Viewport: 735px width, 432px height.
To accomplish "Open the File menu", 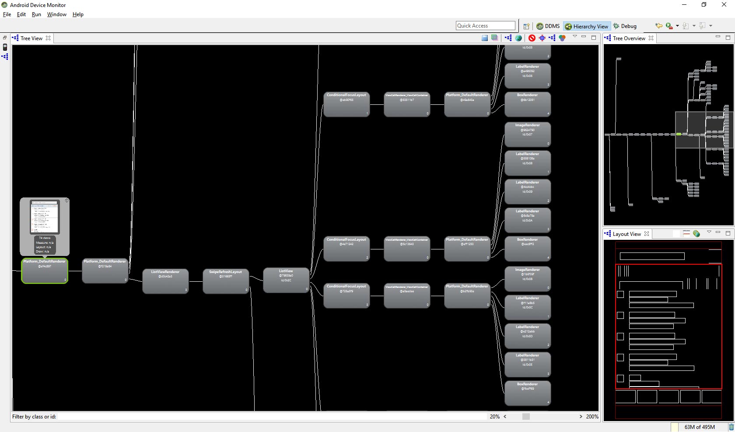I will coord(7,14).
